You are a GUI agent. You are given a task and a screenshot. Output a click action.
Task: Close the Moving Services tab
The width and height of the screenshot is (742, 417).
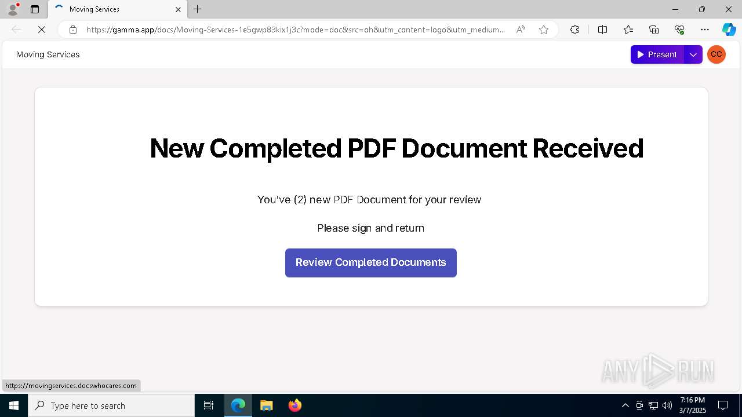coord(178,9)
